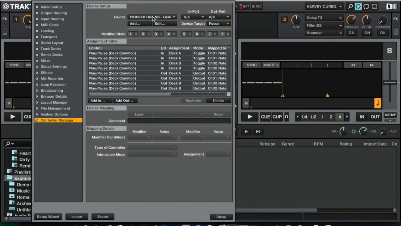Open the Remix Decks preferences page
This screenshot has height=226, width=401.
tap(51, 55)
